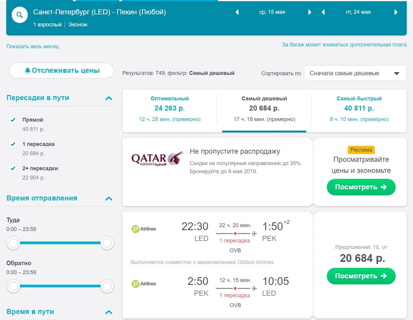Image resolution: width=413 pixels, height=320 pixels.
Task: Click the sort dropdown arrow
Action: tap(397, 73)
